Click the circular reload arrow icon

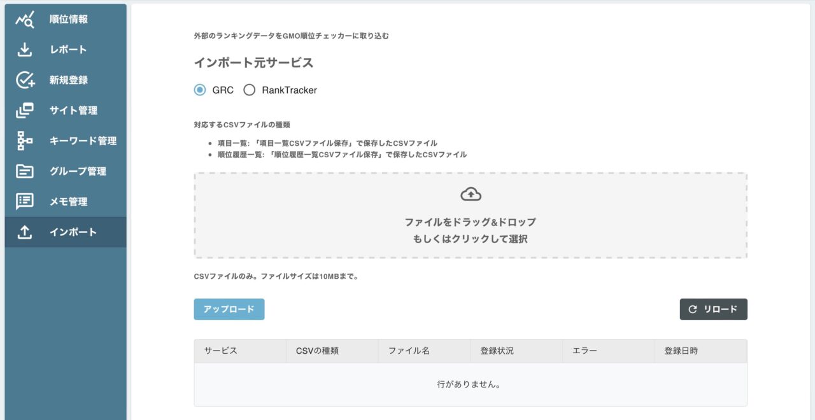click(x=692, y=309)
